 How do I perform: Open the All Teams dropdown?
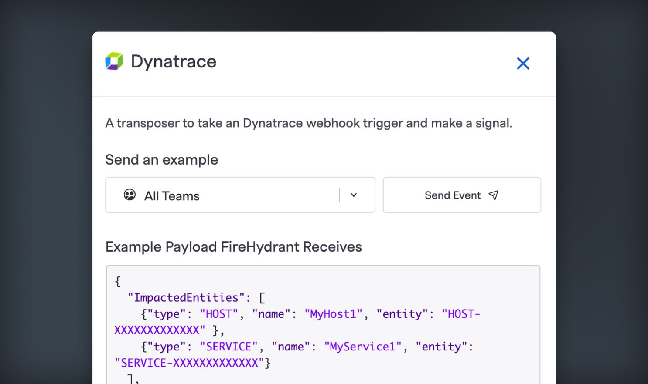tap(240, 195)
